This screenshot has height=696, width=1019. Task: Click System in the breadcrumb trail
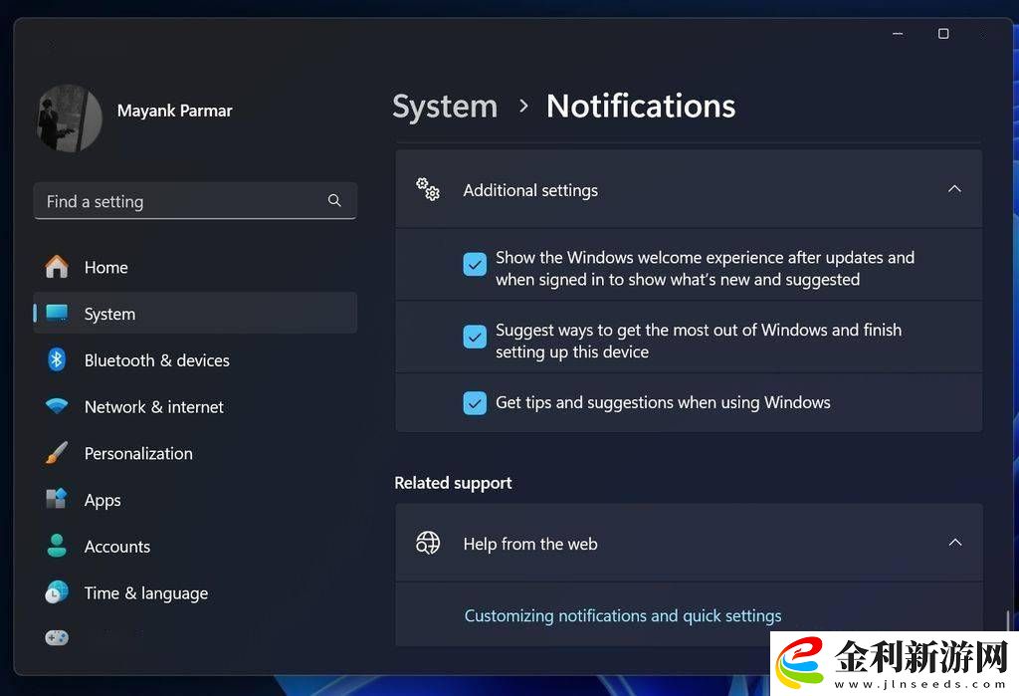[x=445, y=106]
